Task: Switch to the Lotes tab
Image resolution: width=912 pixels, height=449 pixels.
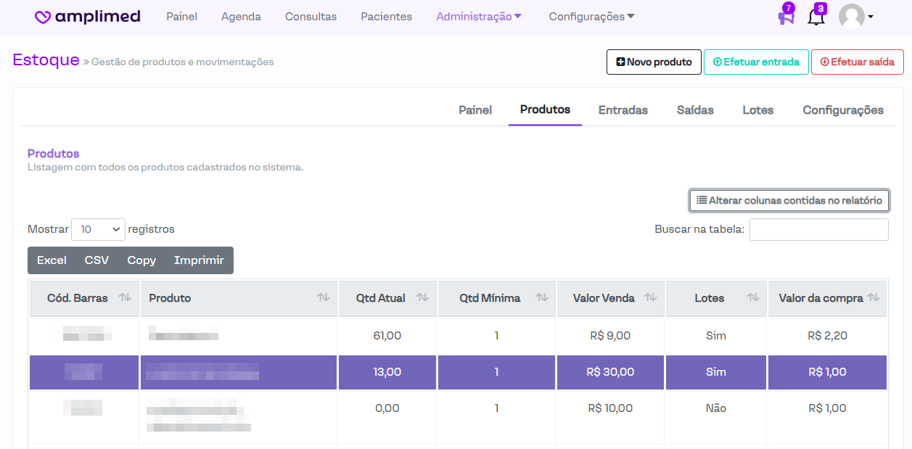Action: click(757, 110)
